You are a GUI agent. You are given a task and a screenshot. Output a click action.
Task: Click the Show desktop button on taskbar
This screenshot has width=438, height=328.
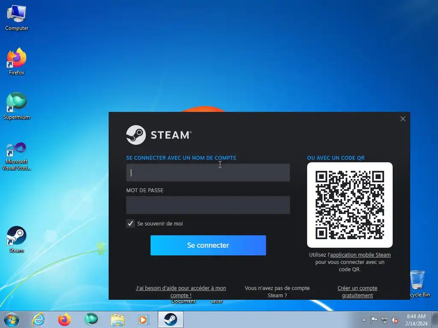pyautogui.click(x=435, y=319)
